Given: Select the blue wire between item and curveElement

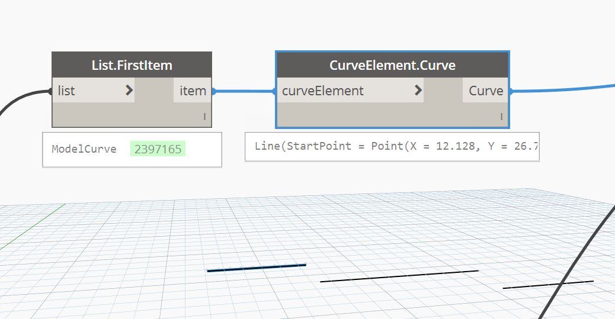Looking at the screenshot, I should 244,91.
